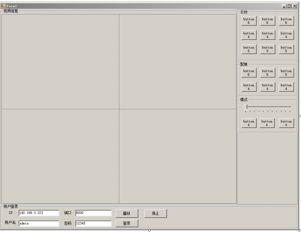The height and width of the screenshot is (232, 301).
Task: Click the 登录 (login) button
Action: coord(127,223)
